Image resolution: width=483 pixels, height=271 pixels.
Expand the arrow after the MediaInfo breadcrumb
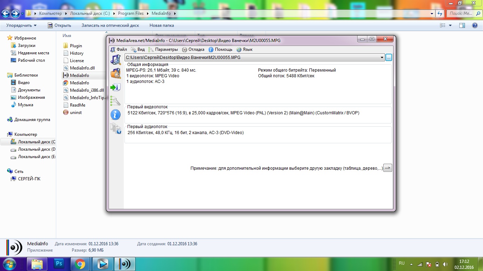[174, 13]
